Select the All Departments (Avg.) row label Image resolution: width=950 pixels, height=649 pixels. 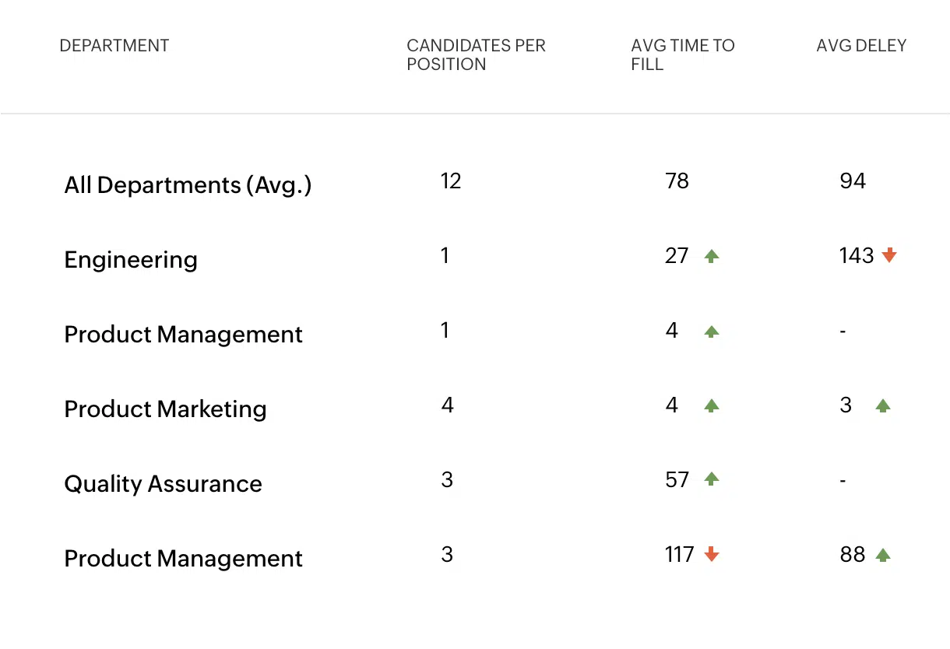coord(188,185)
